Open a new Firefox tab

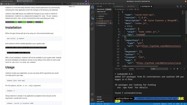34,1
